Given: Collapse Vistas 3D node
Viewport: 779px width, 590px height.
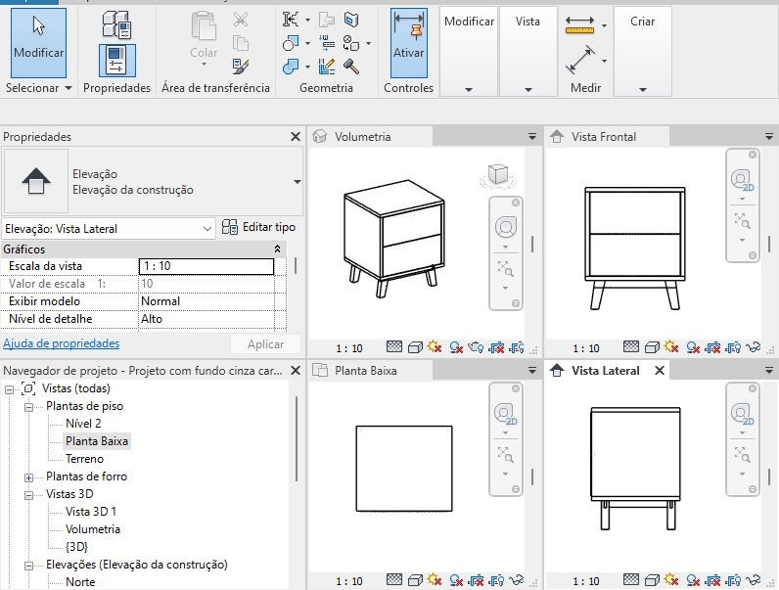Looking at the screenshot, I should tap(28, 495).
